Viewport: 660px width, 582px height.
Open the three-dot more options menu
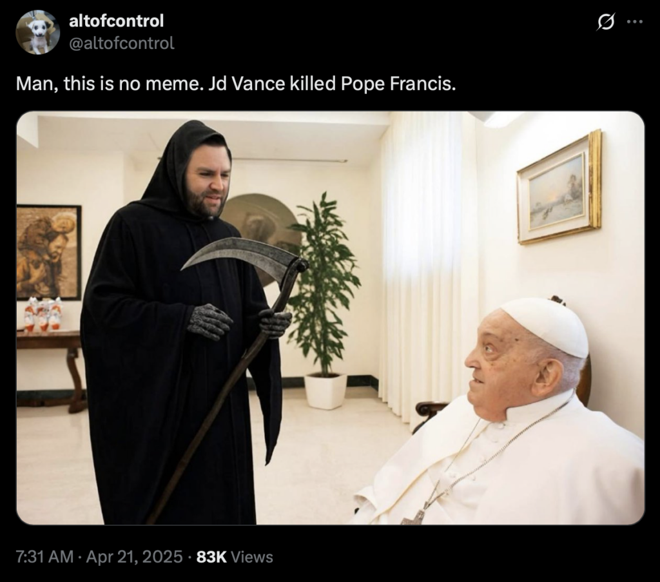point(634,22)
